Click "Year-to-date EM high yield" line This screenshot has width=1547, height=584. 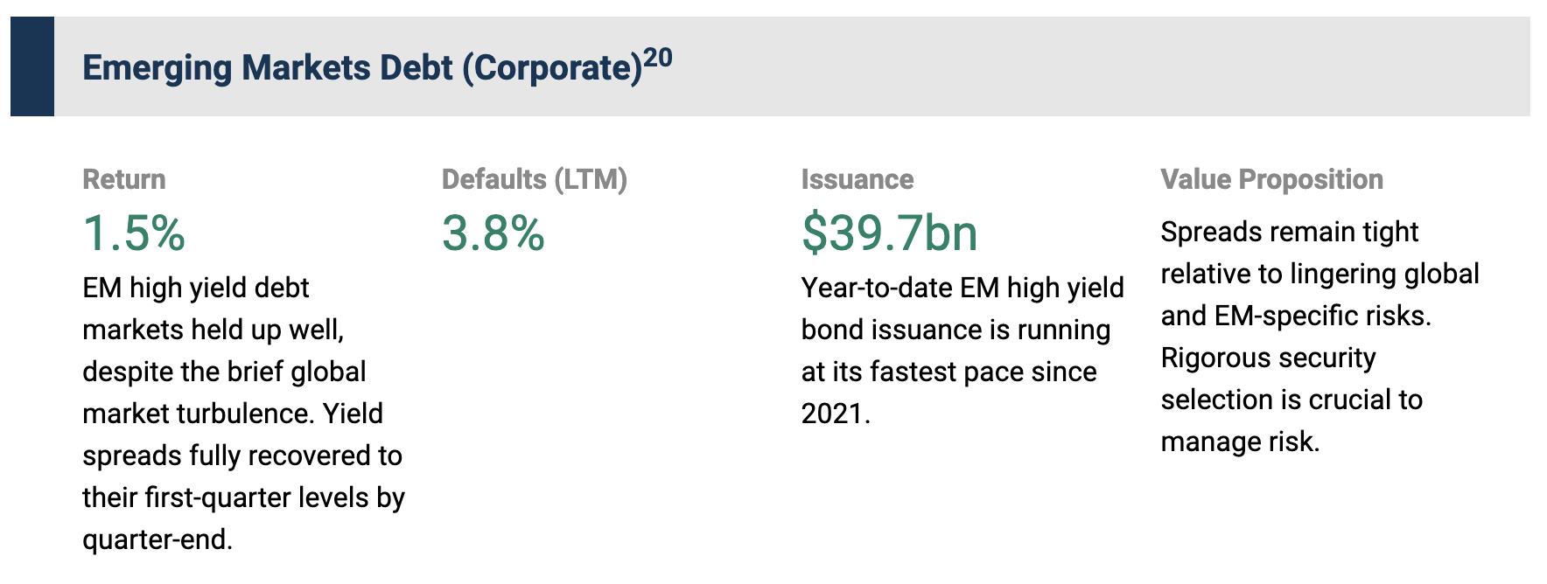(962, 288)
